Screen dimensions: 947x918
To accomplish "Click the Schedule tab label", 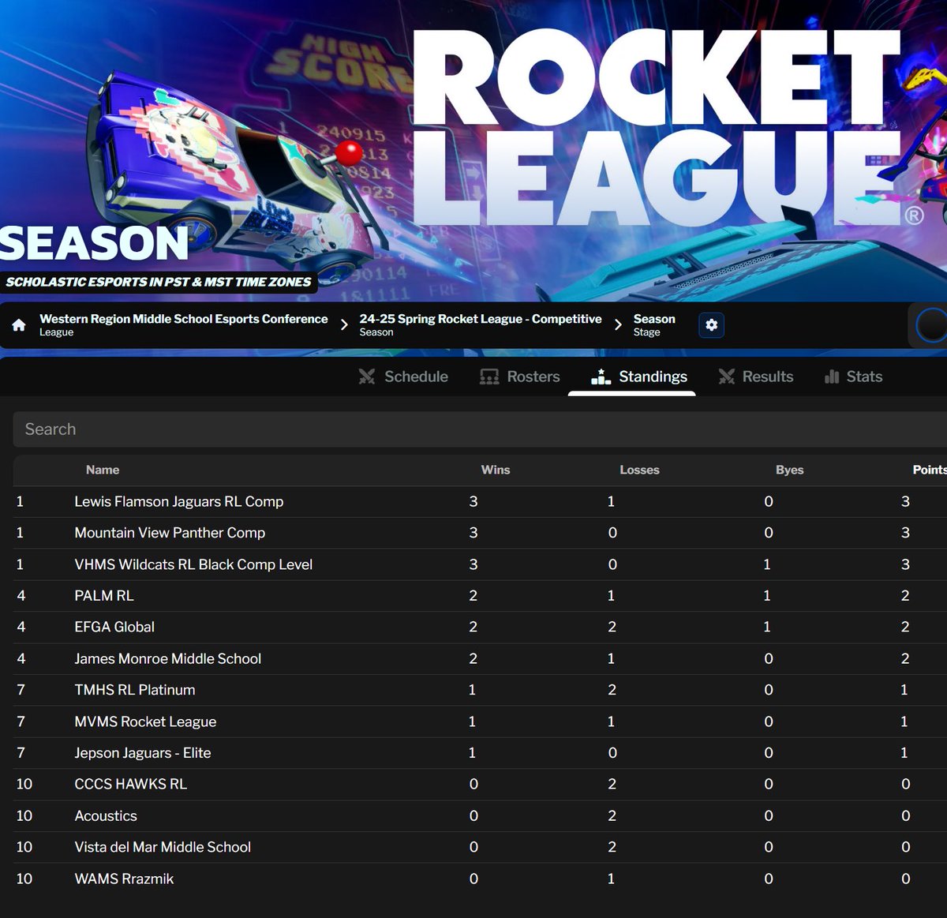I will click(416, 377).
